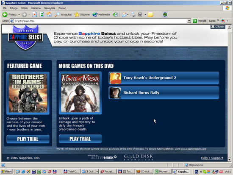Image resolution: width=233 pixels, height=175 pixels.
Task: Select Tony Hawk's Underground 2 game row
Action: coord(164,78)
